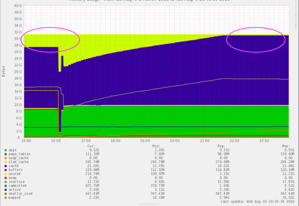Click inactive maximum value 17.87G
The image size is (299, 206).
(288, 182)
